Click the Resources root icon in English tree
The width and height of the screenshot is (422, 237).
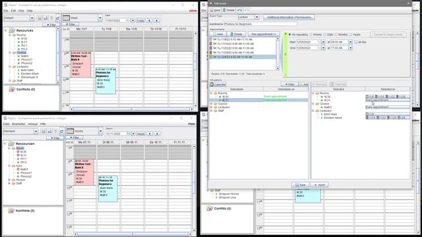tap(12, 30)
